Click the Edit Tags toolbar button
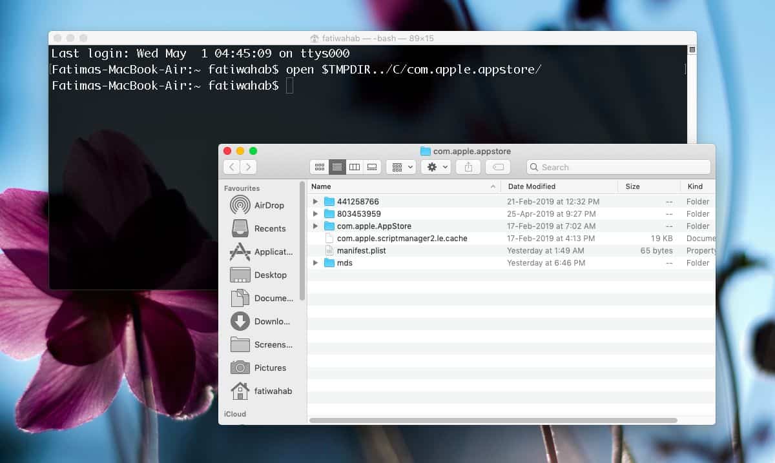This screenshot has width=775, height=463. 498,167
